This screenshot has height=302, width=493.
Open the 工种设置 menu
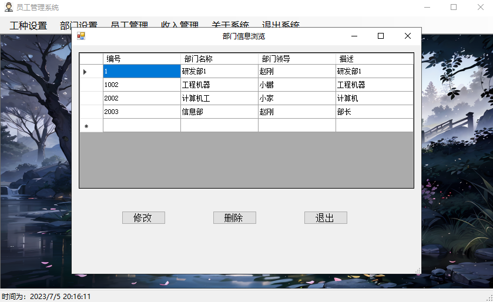coord(28,26)
